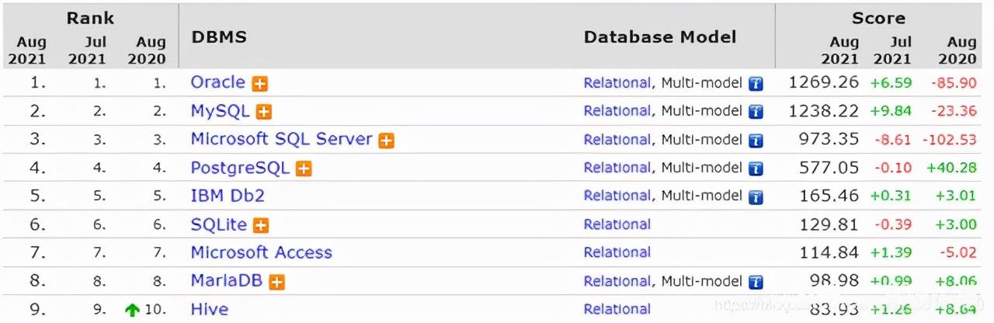
Task: Open the Hive link
Action: pyautogui.click(x=210, y=309)
